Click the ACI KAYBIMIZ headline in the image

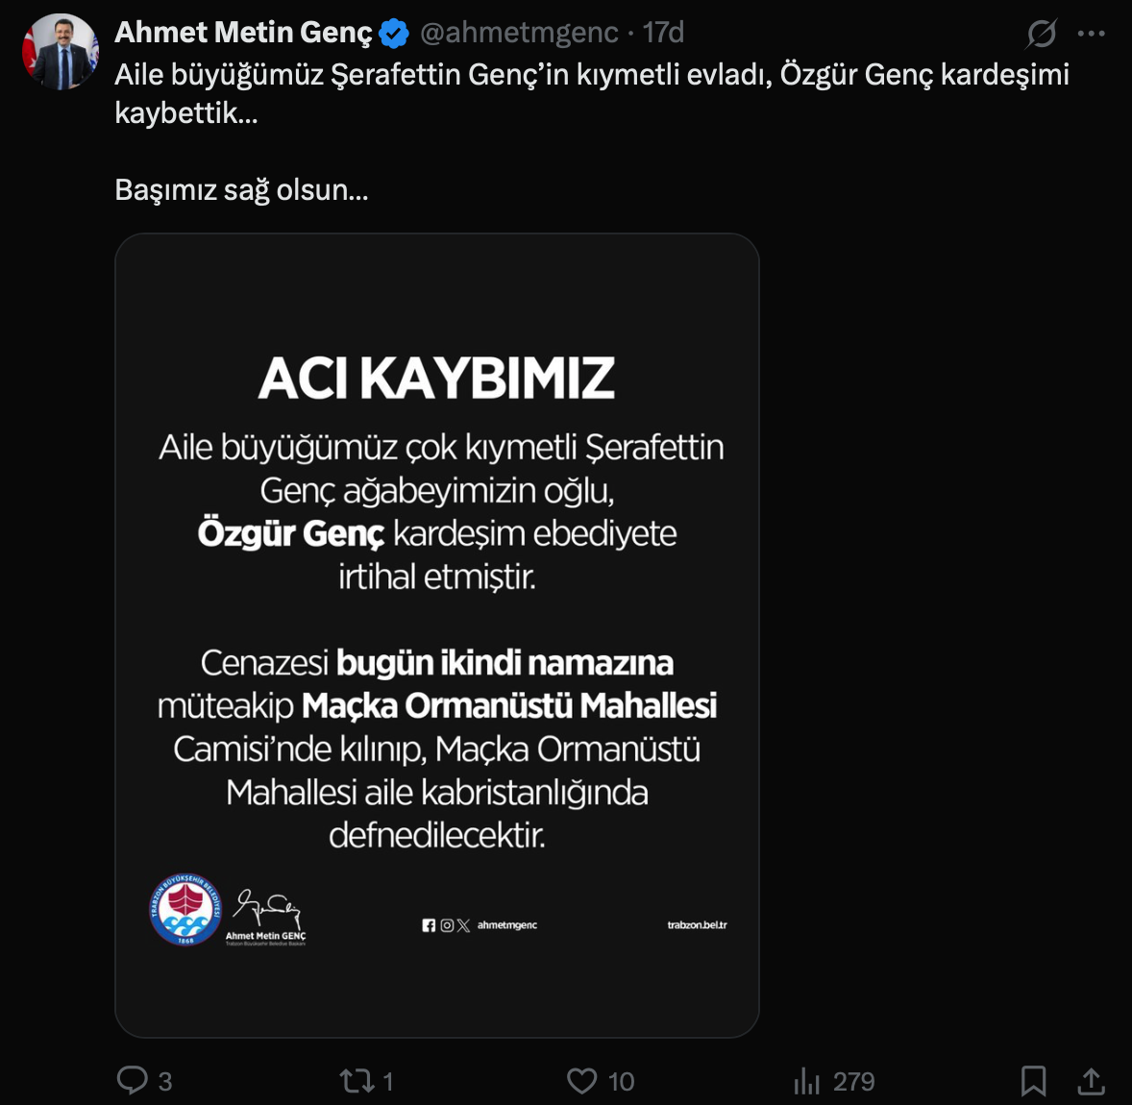[436, 379]
